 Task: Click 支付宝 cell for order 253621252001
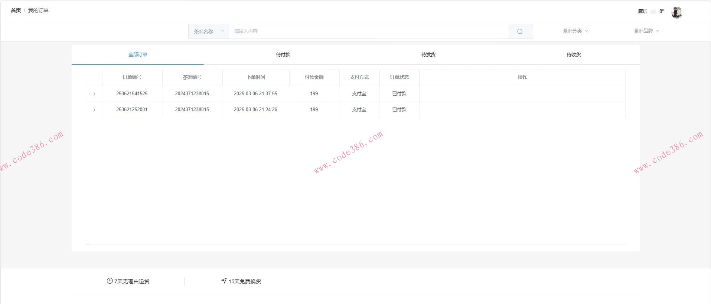[x=359, y=110]
